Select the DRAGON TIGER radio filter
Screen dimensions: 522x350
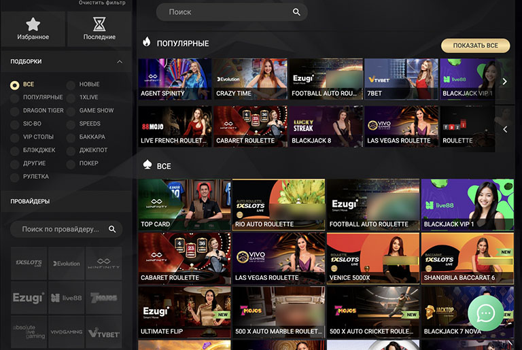tap(15, 111)
